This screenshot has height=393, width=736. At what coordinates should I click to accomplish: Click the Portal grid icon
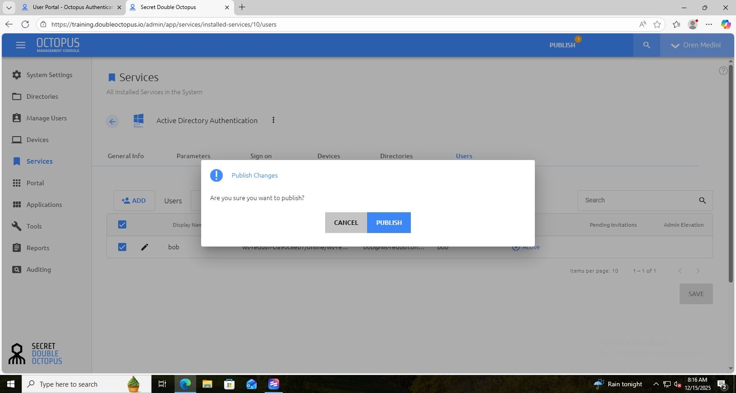(17, 183)
